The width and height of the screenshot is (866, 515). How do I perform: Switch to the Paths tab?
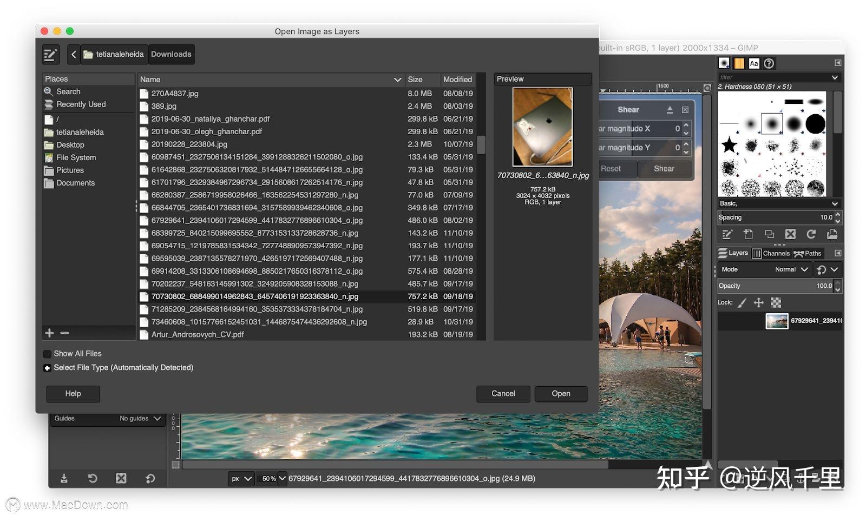pyautogui.click(x=808, y=253)
